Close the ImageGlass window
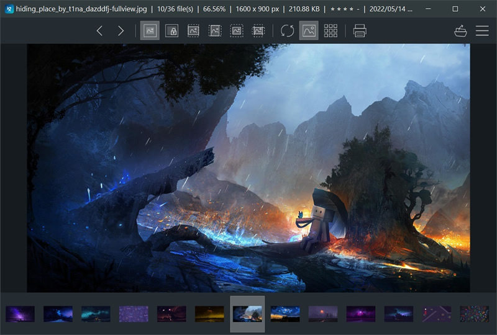This screenshot has height=335, width=497. point(483,9)
